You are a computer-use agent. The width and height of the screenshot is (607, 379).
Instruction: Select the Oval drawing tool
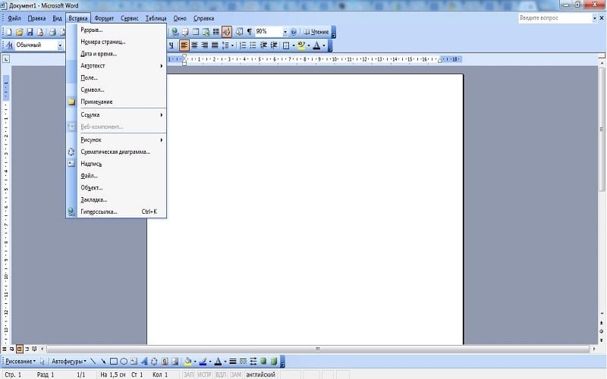pos(124,362)
